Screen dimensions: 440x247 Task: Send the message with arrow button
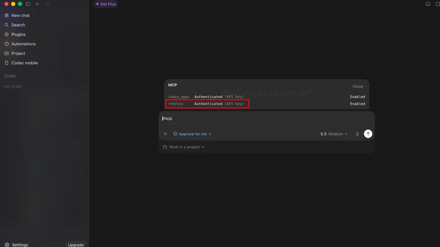pyautogui.click(x=368, y=134)
